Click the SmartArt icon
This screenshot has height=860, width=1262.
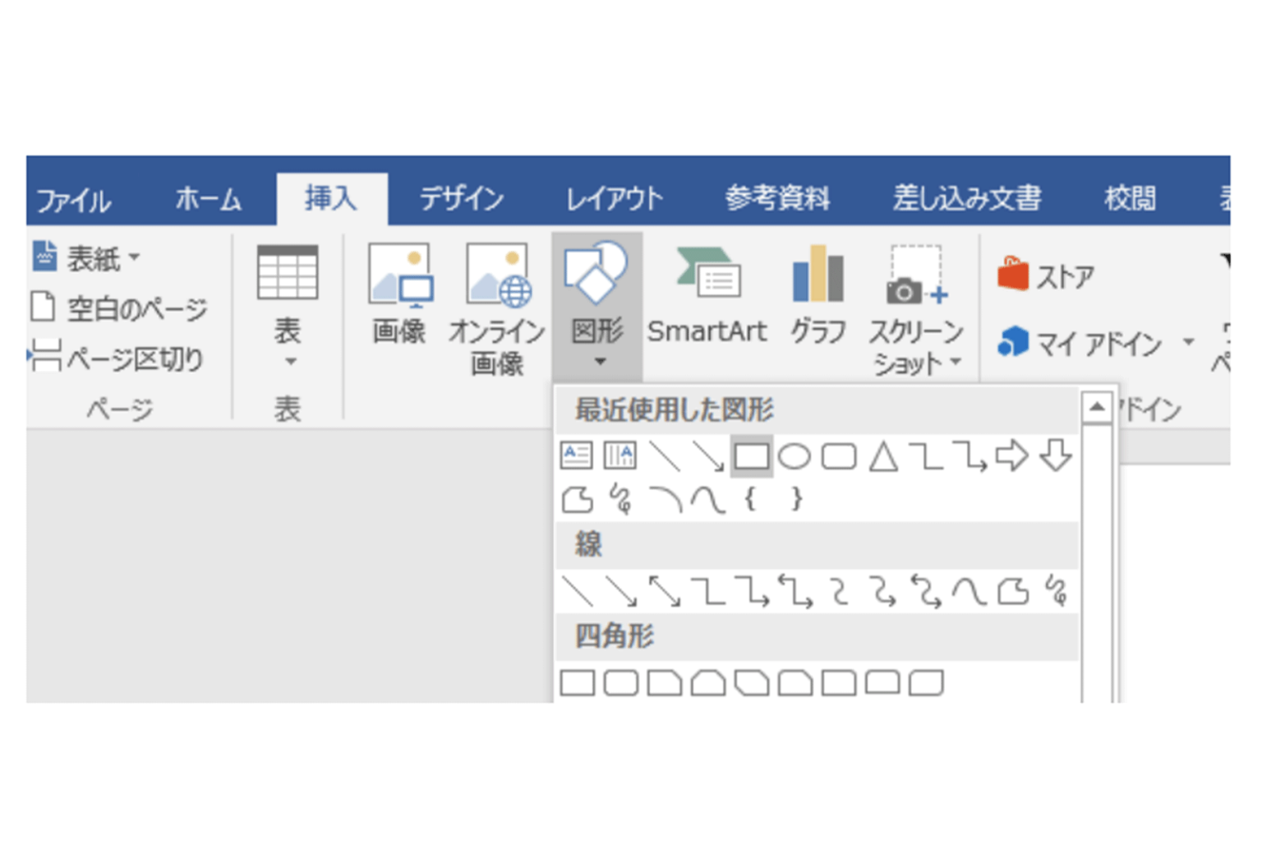click(707, 296)
